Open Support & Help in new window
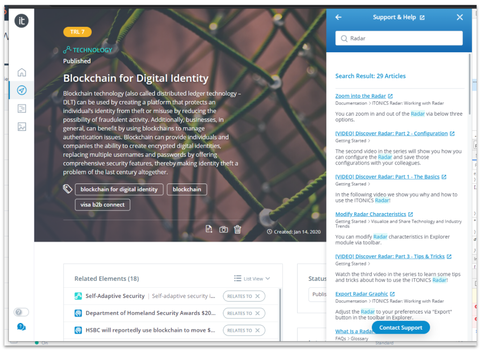This screenshot has width=484, height=352. pos(422,17)
